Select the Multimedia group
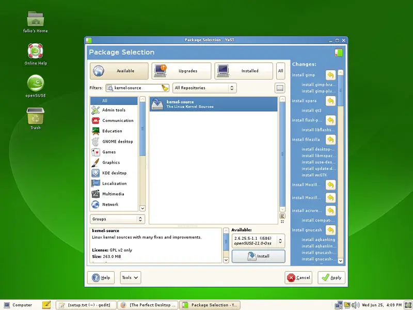The image size is (413, 310). pos(114,194)
